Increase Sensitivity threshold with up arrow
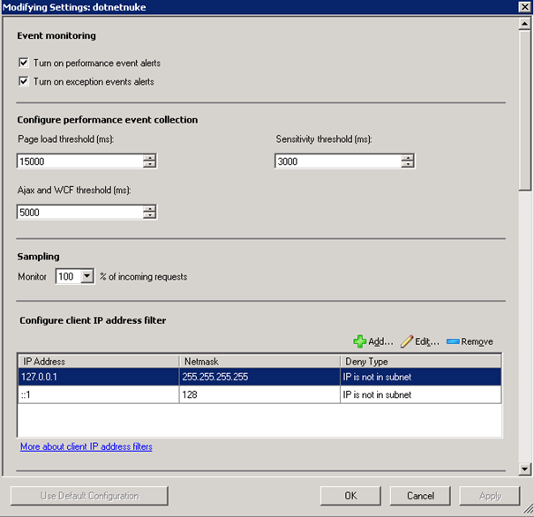The height and width of the screenshot is (517, 534). tap(407, 158)
